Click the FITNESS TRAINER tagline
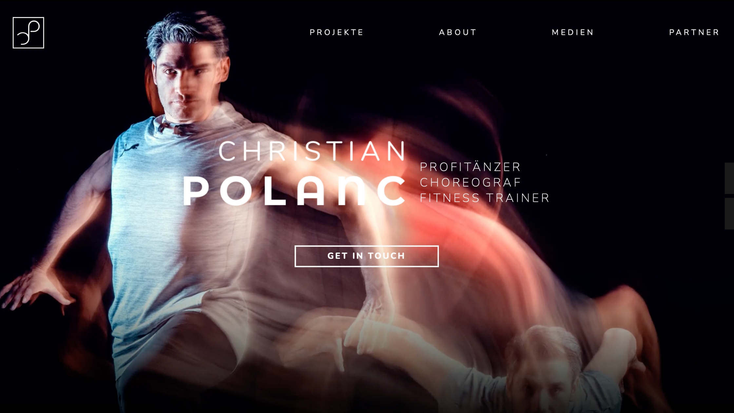The image size is (734, 413). point(485,198)
